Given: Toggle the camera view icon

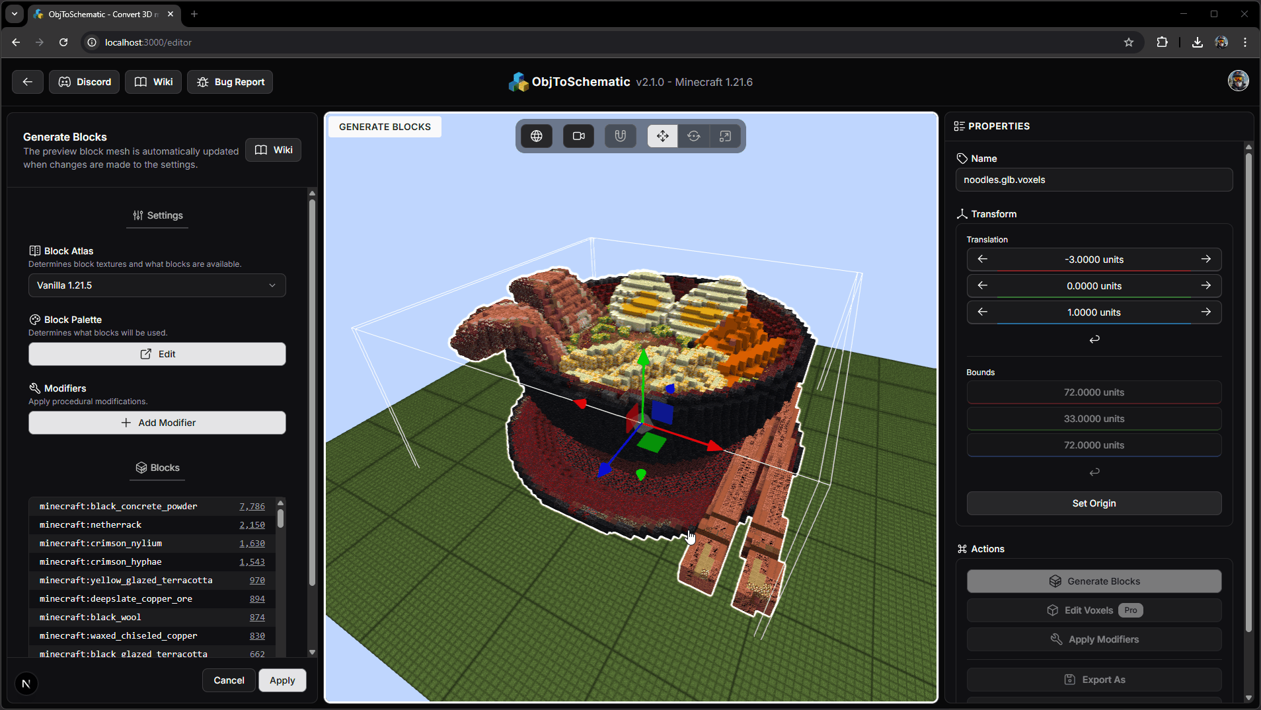Looking at the screenshot, I should point(578,136).
